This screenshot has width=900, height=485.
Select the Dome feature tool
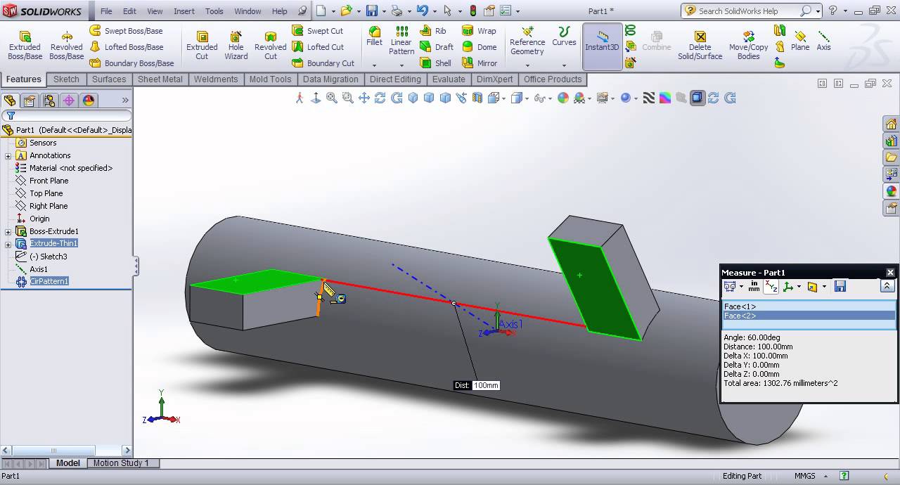pyautogui.click(x=480, y=47)
